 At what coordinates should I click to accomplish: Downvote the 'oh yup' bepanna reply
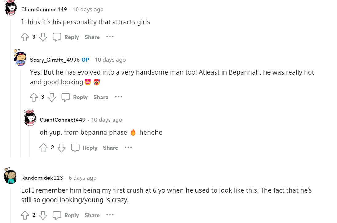click(x=62, y=148)
